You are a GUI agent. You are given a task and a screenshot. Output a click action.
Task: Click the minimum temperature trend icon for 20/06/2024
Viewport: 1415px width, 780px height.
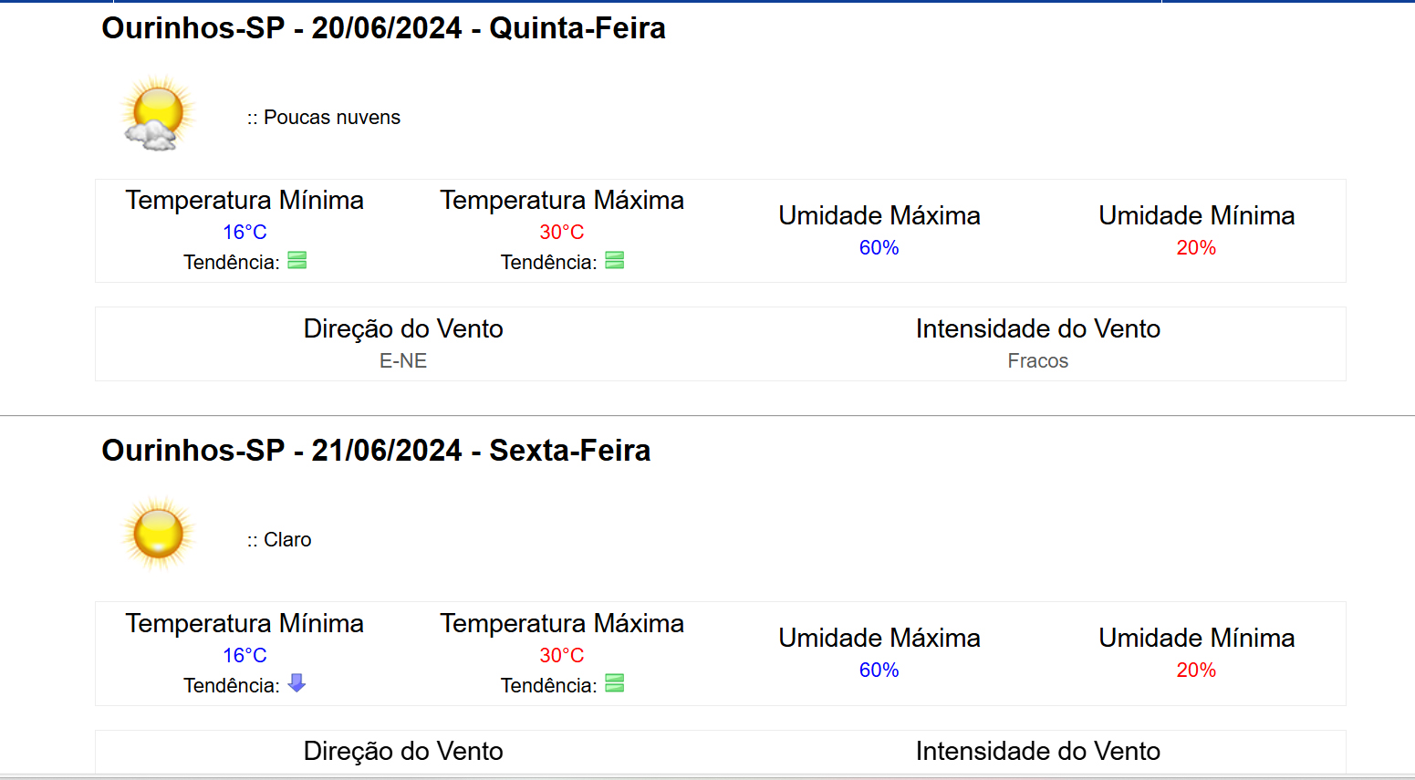[x=297, y=261]
